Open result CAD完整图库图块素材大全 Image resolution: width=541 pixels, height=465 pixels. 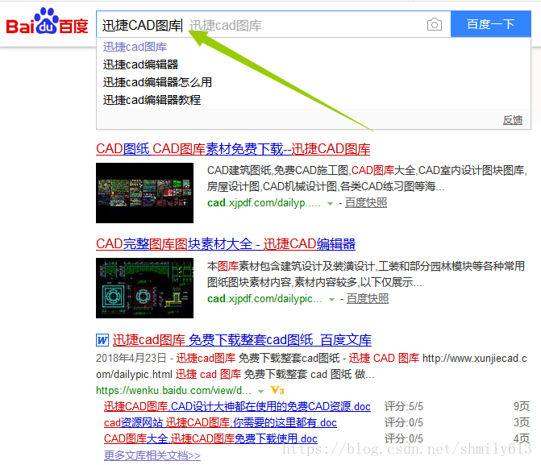[226, 244]
